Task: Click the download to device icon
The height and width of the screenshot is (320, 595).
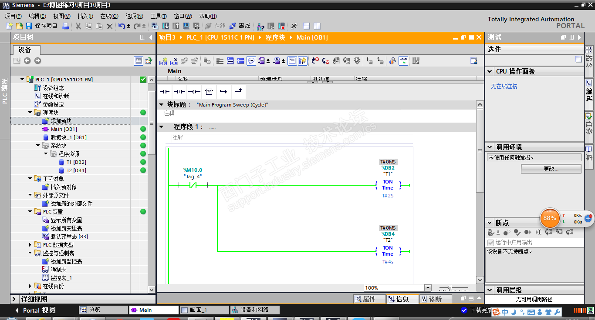Action: coord(166,26)
